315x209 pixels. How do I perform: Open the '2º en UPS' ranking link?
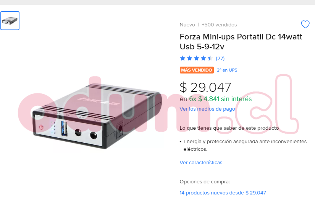tap(227, 70)
